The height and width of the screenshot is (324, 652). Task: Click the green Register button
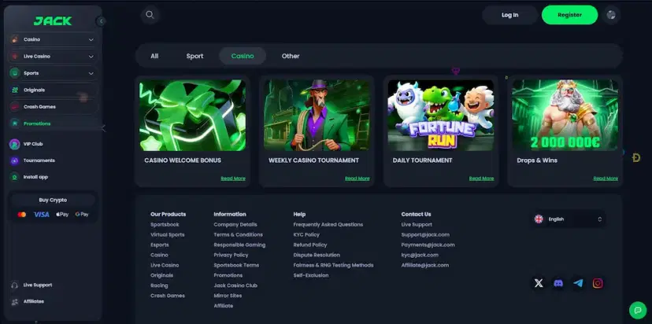569,15
